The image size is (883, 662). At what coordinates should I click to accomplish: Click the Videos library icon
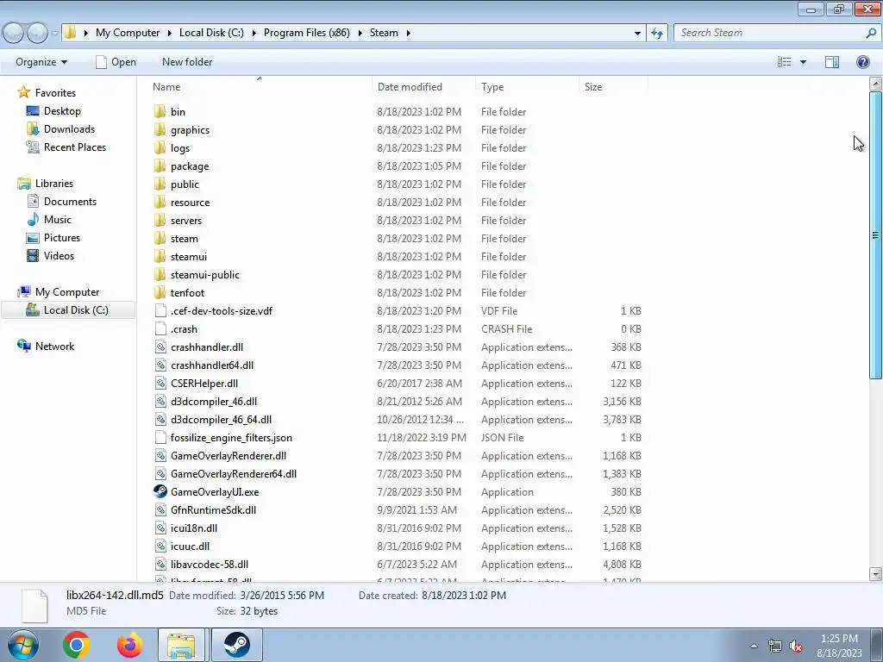click(x=34, y=255)
